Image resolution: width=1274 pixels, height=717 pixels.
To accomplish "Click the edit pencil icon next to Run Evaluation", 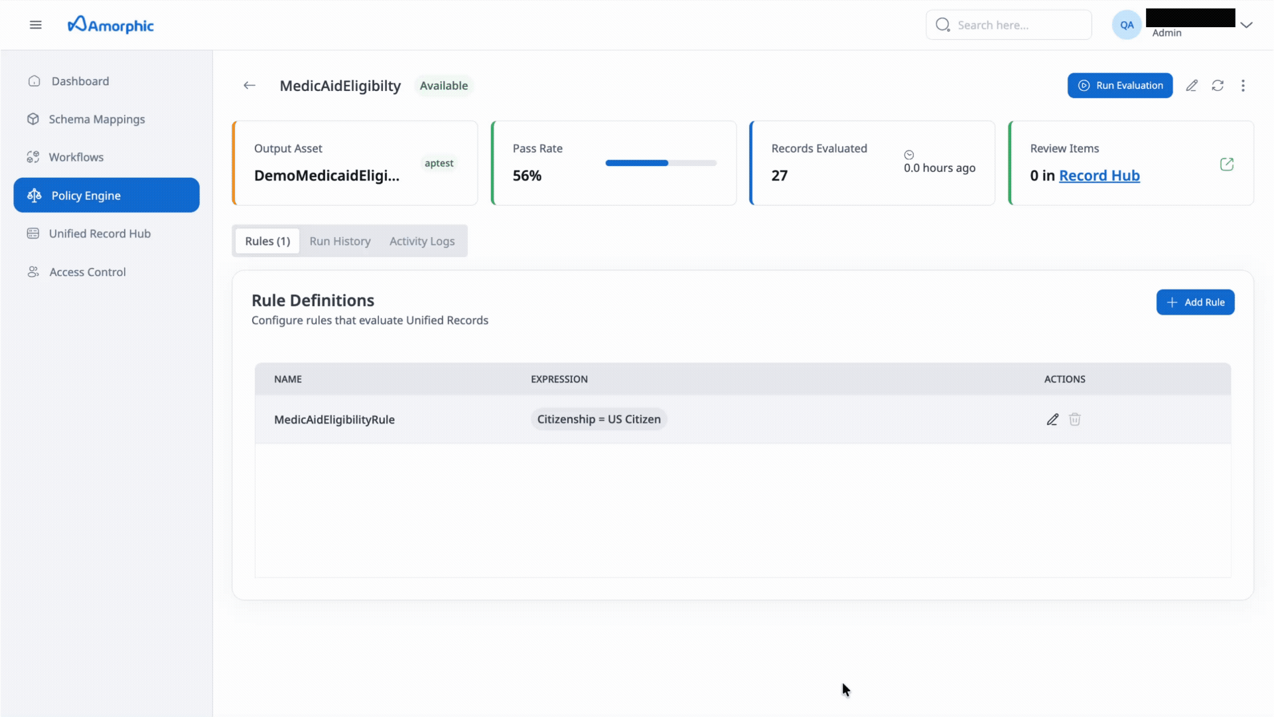I will click(x=1192, y=86).
